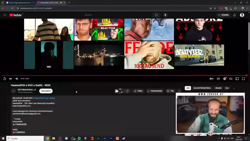Click the red video progress bar
Image resolution: width=250 pixels, height=141 pixels.
coord(124,75)
